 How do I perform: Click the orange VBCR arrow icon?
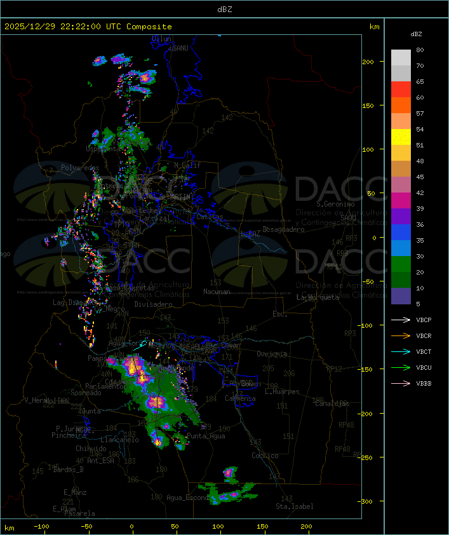(401, 335)
